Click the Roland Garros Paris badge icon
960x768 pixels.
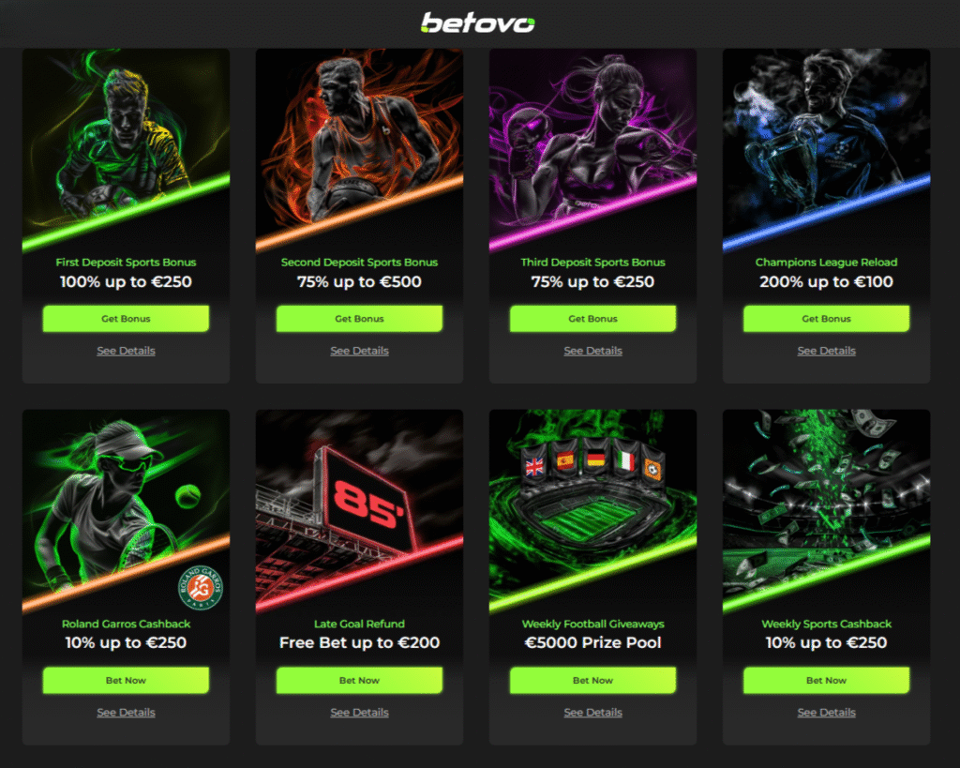click(201, 587)
